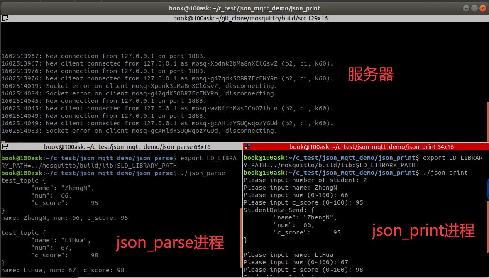Click the main window title 'book@100ask: ~/c_test/json_mqtt_demo/json_print'
Image resolution: width=489 pixels, height=278 pixels.
click(x=244, y=8)
